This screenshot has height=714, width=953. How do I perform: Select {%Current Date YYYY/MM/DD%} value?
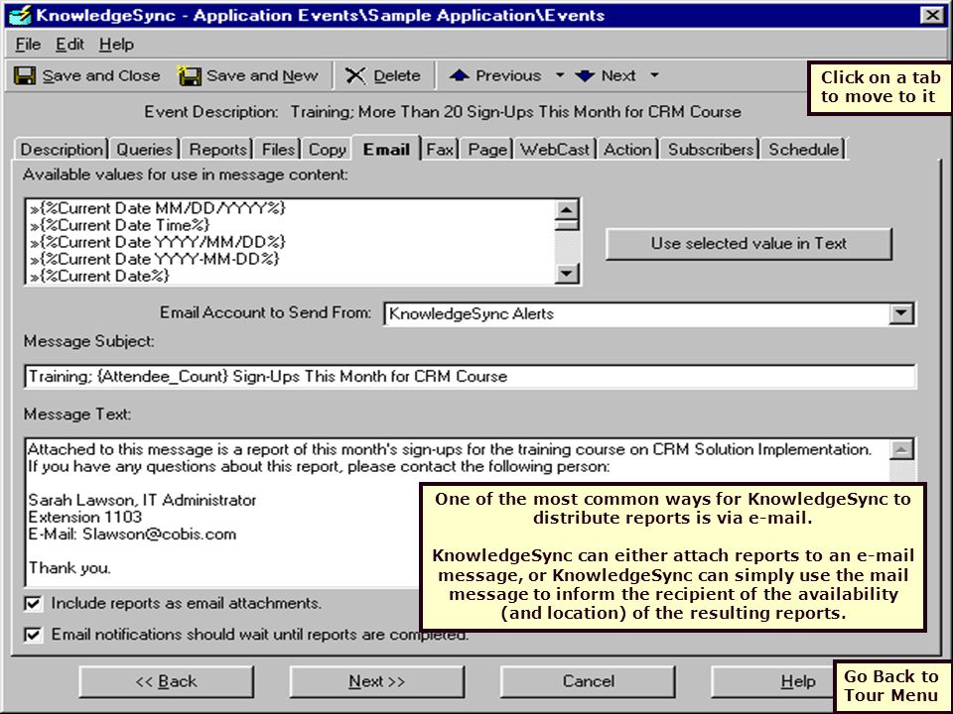158,242
